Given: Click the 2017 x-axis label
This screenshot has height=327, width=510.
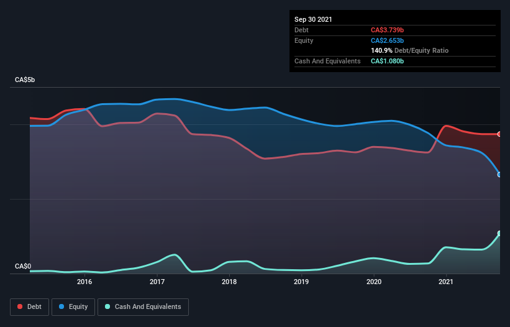Looking at the screenshot, I should (x=157, y=282).
